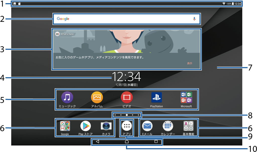Launch the Play Store app
257x152 pixels.
[x=85, y=126]
